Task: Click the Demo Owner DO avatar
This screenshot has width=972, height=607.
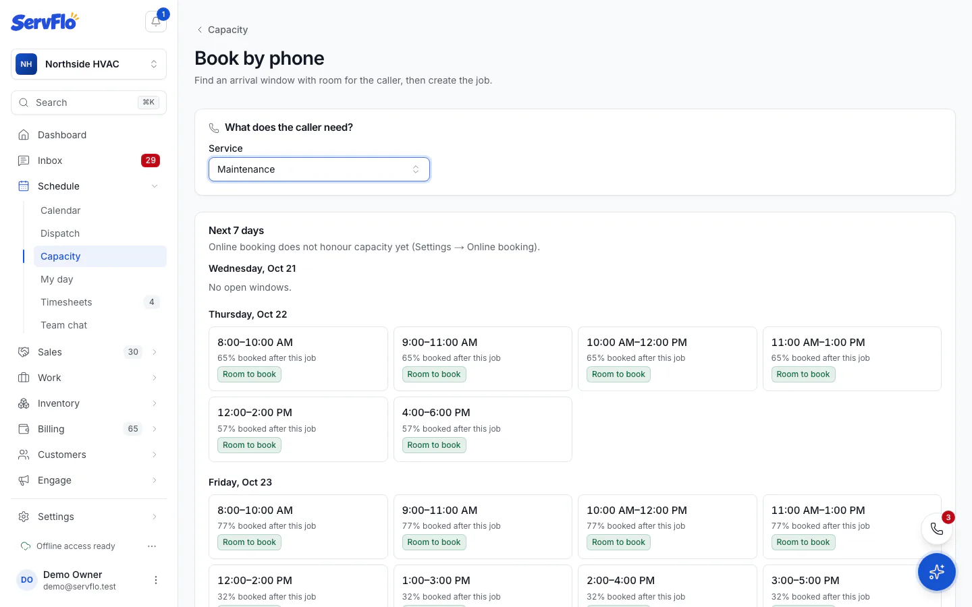Action: pos(27,580)
